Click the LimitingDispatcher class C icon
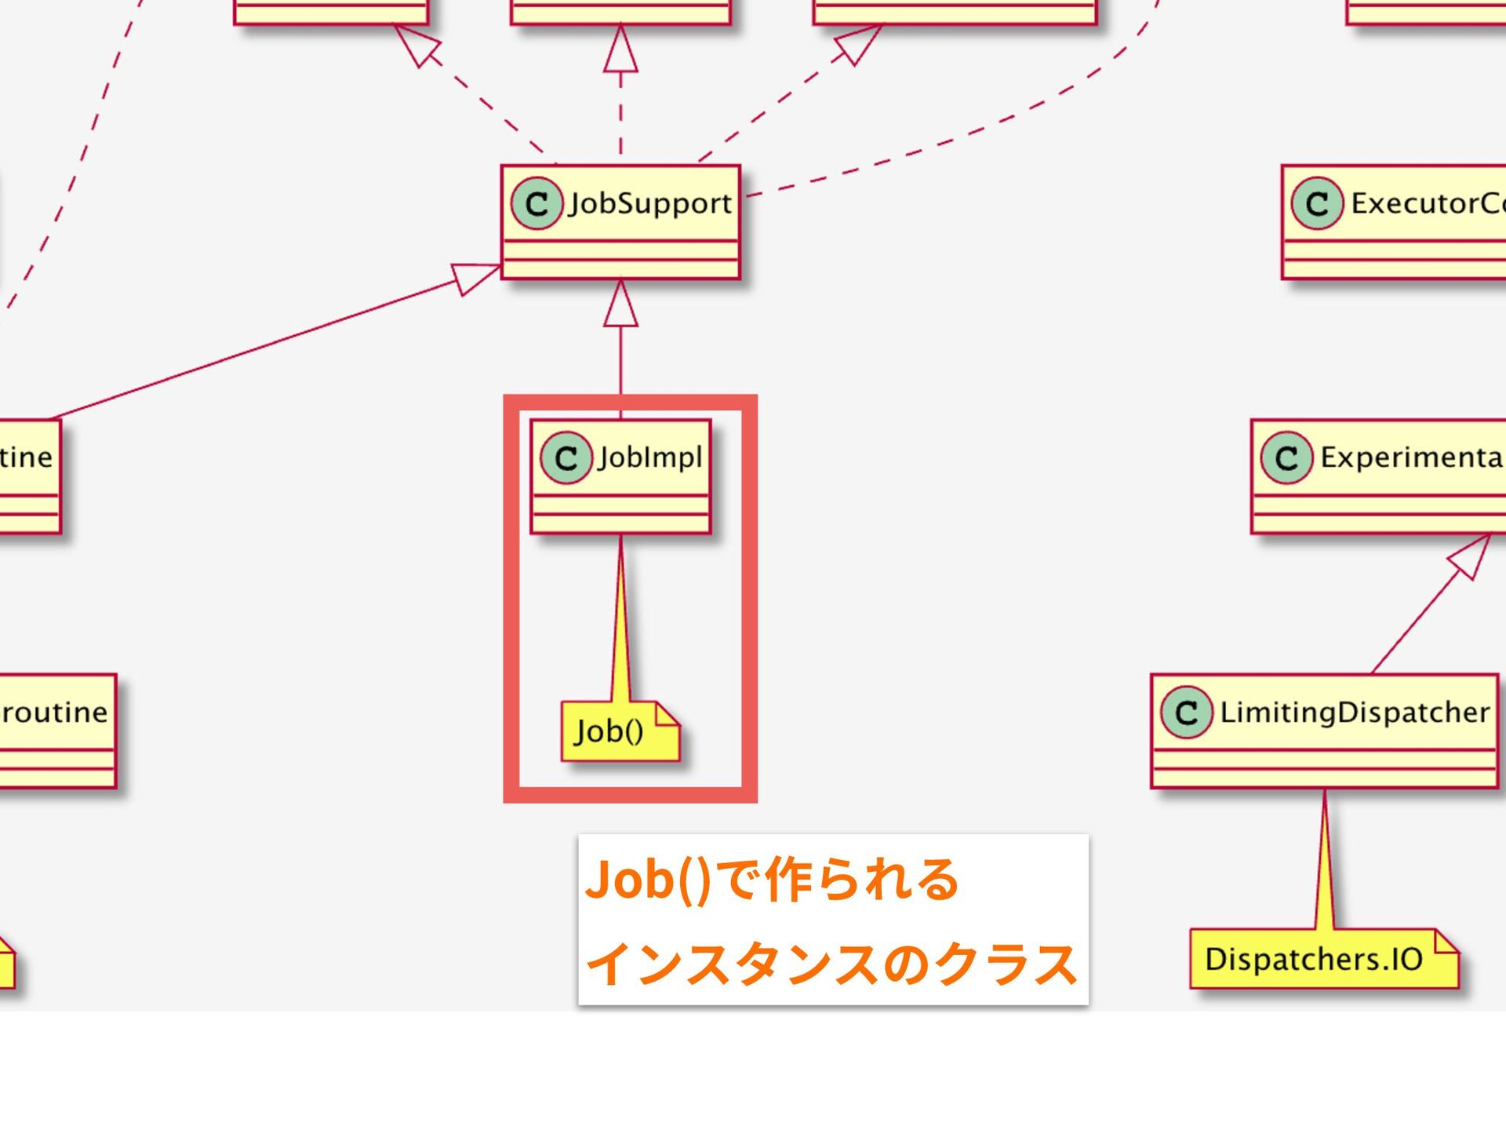1506x1130 pixels. (1186, 713)
